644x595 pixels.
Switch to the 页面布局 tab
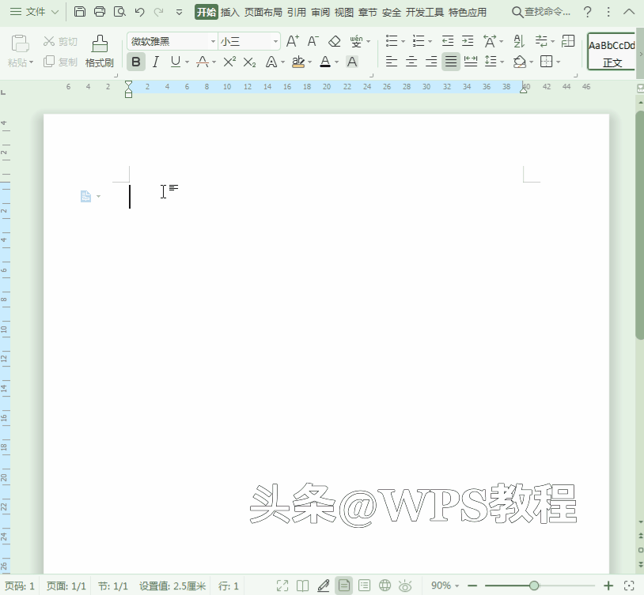pyautogui.click(x=263, y=13)
